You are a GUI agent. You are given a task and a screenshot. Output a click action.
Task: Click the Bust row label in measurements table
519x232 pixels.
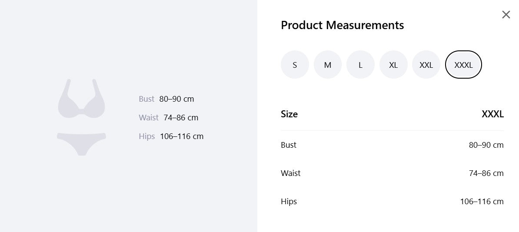coord(289,145)
